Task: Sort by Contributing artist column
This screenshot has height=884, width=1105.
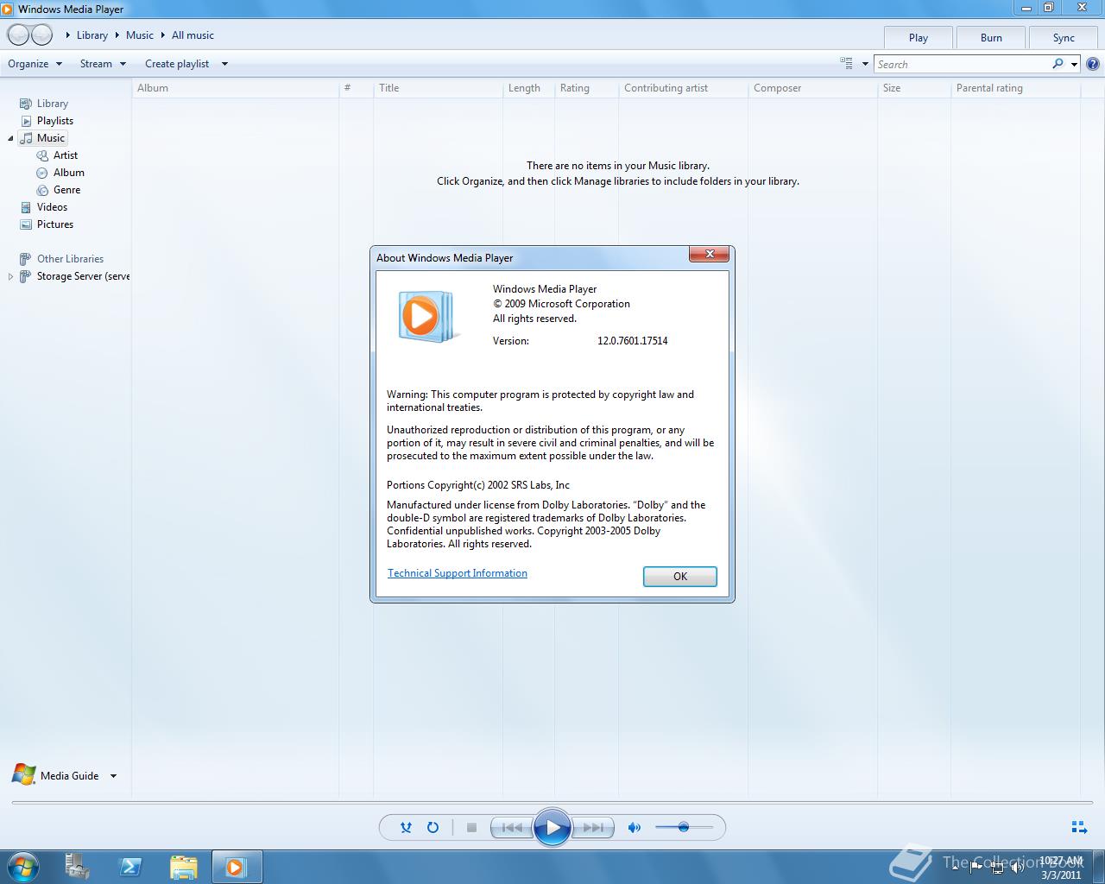Action: [x=683, y=88]
